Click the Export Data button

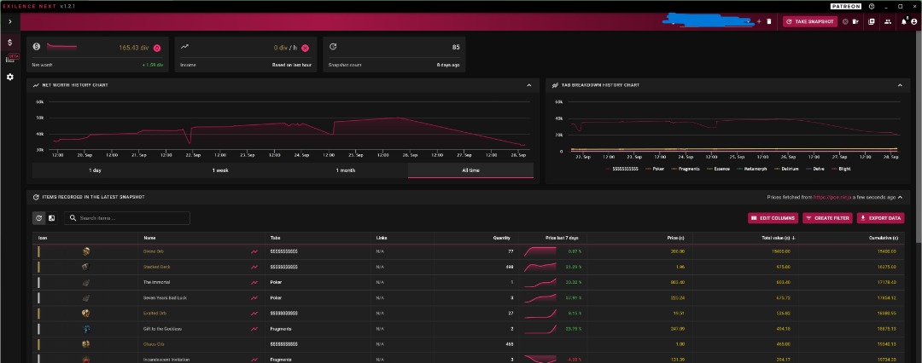point(879,218)
